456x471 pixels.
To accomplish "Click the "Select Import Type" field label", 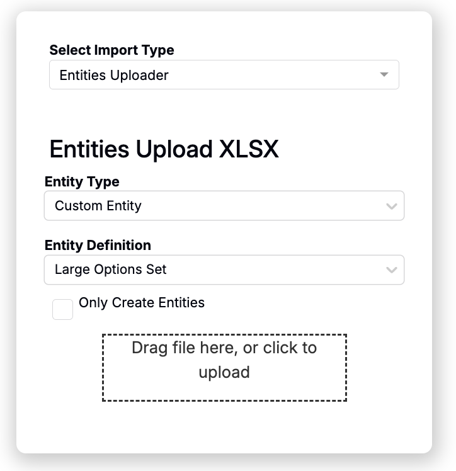I will pos(111,50).
